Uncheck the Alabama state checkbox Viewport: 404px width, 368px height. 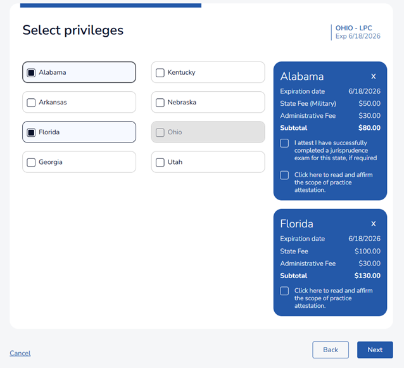31,73
